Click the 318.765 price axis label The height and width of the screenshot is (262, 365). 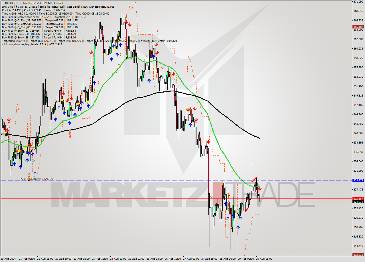point(358,227)
